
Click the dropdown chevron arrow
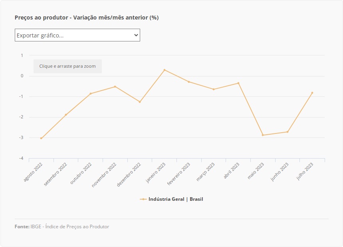coord(136,35)
